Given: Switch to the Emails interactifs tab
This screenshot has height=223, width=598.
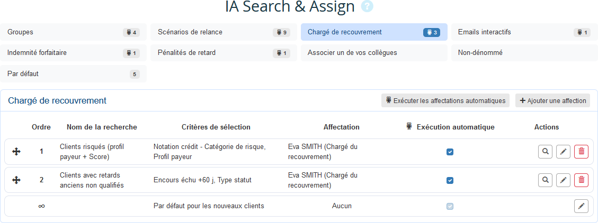Looking at the screenshot, I should [524, 32].
